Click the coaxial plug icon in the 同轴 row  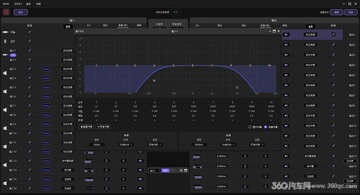(5, 32)
